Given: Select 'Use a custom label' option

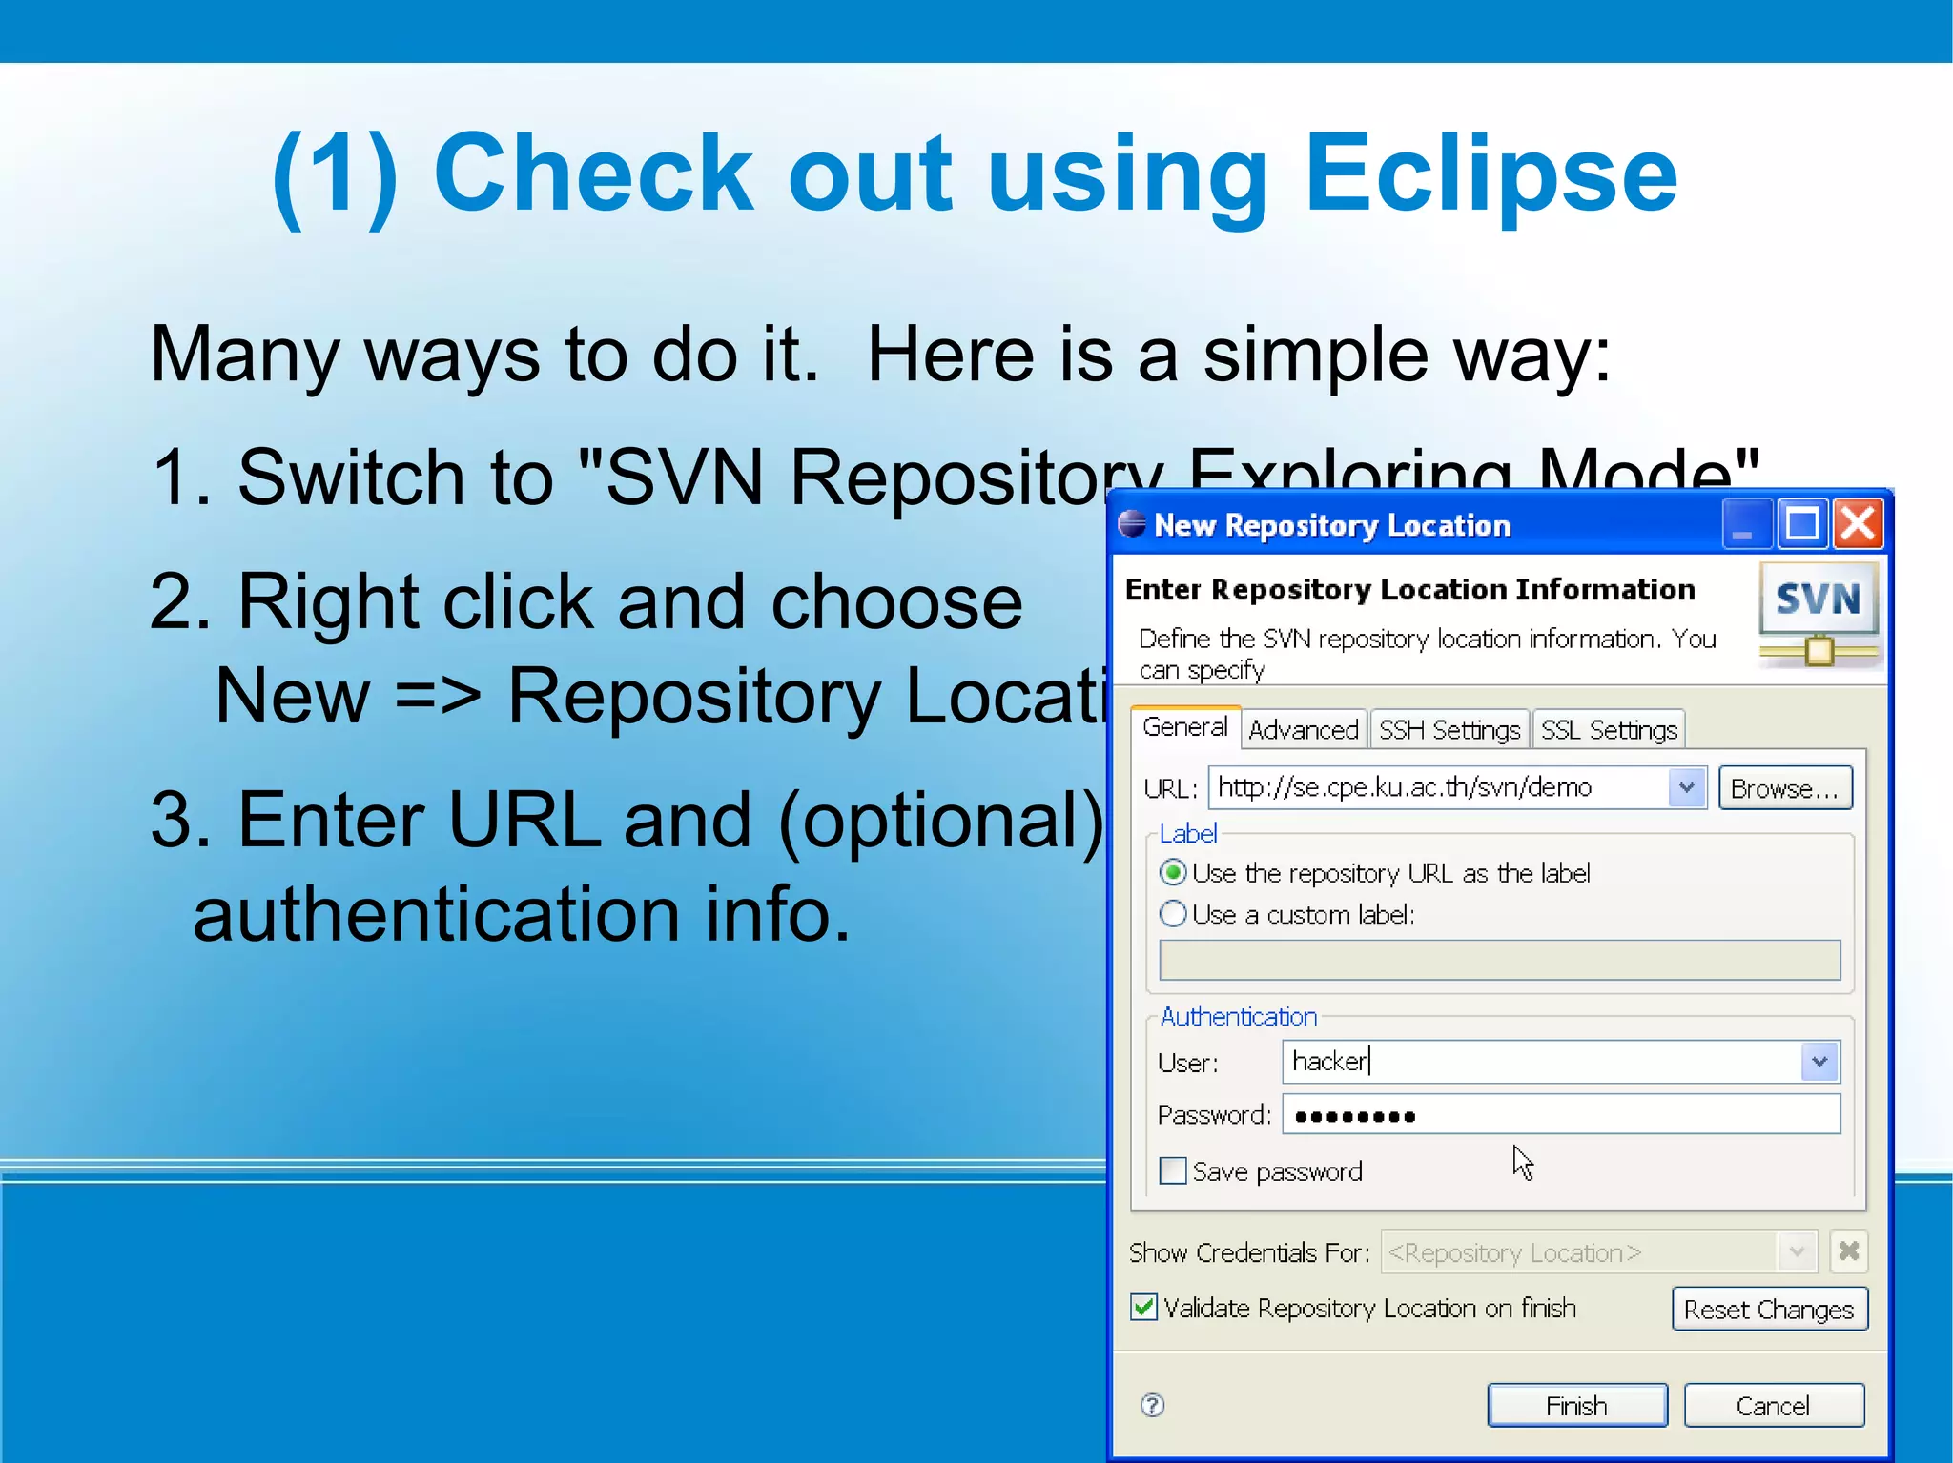Looking at the screenshot, I should click(x=1174, y=914).
